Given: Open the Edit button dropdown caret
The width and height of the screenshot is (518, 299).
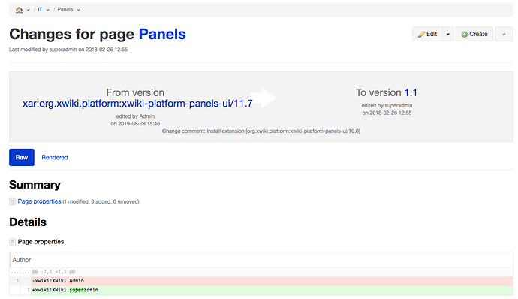Looking at the screenshot, I should point(448,34).
